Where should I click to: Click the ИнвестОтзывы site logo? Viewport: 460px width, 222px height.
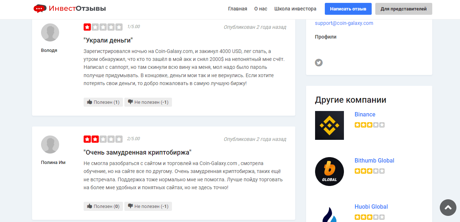(x=70, y=9)
